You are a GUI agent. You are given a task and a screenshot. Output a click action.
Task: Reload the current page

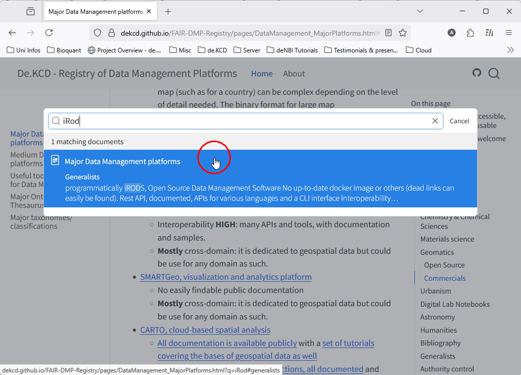click(49, 33)
